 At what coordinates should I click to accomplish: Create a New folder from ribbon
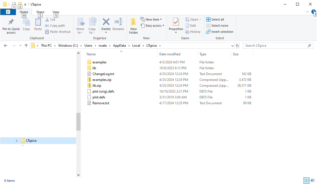click(x=133, y=26)
